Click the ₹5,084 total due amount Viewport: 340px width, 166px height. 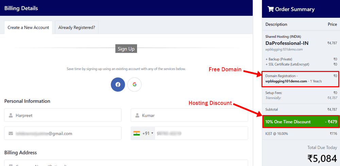coord(322,158)
